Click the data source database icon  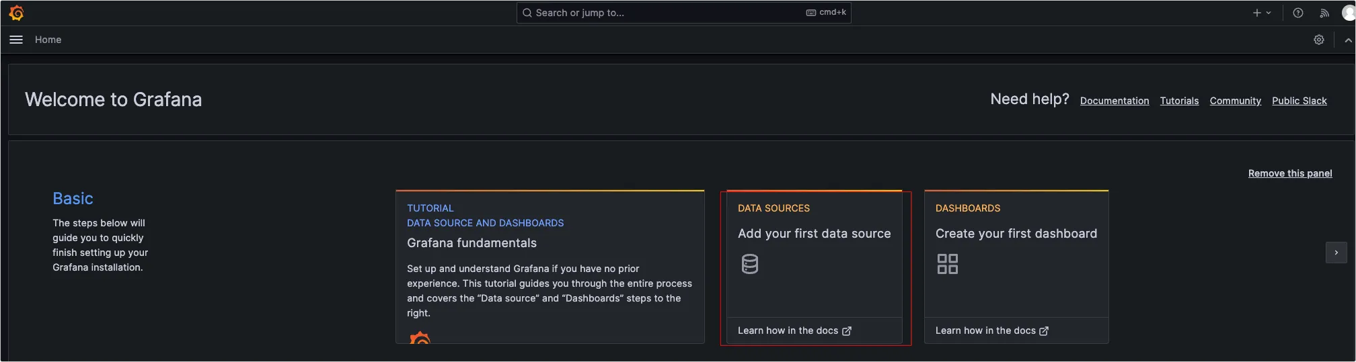(749, 264)
